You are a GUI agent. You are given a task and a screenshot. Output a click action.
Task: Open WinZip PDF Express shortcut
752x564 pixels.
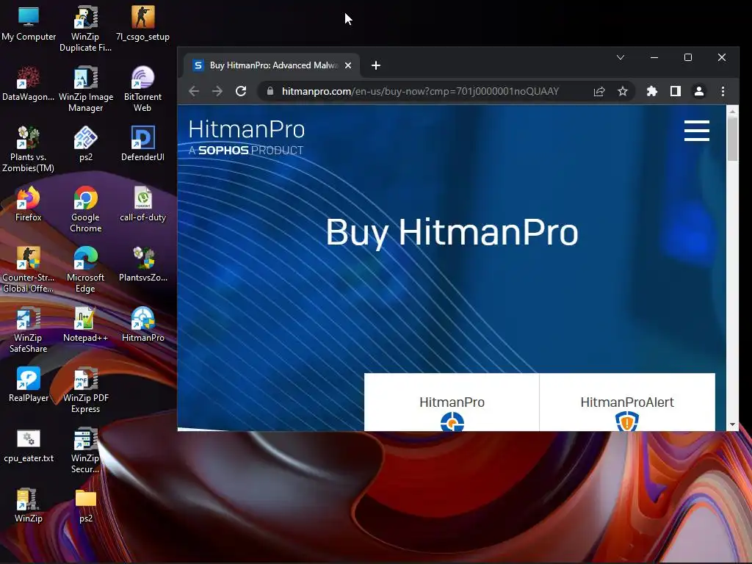point(85,390)
